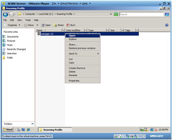172x140 pixels.
Task: Expand the Folders pane chevron
Action: [32, 124]
